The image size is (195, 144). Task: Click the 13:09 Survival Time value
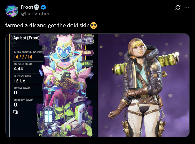point(20,81)
